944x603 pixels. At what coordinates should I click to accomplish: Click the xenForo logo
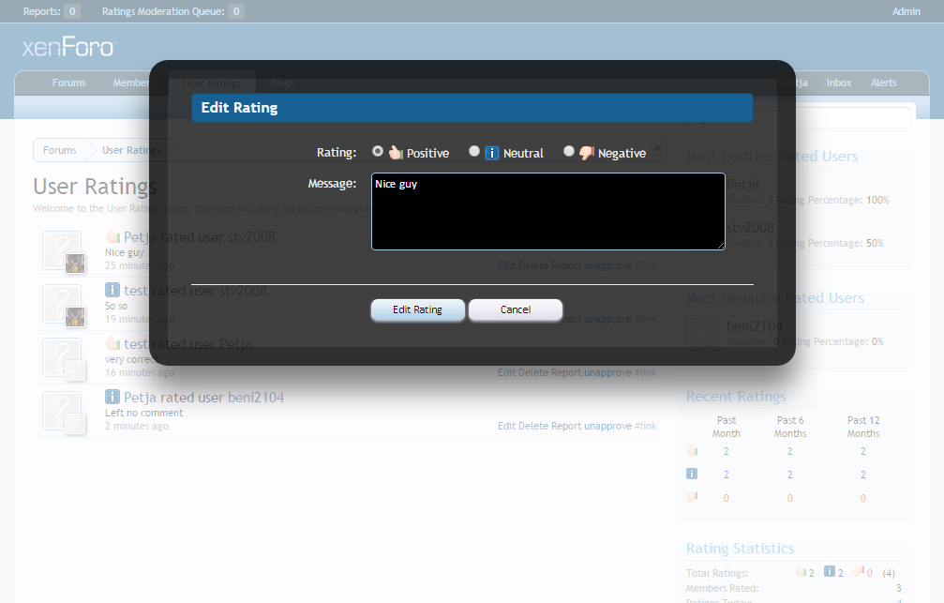[x=69, y=48]
